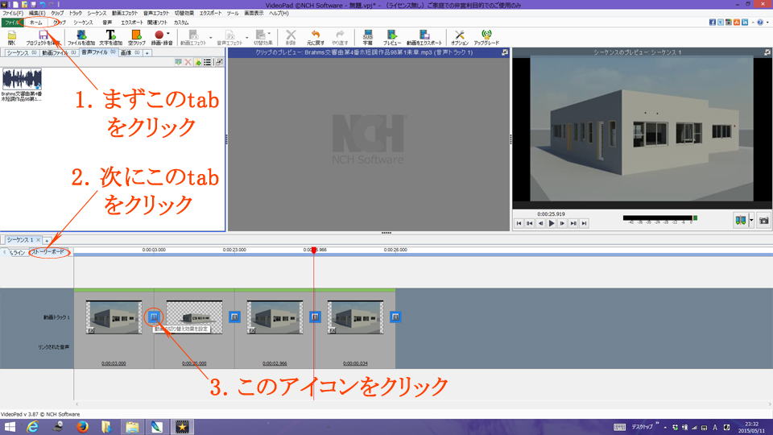Select Brahms audio file thumbnail
The height and width of the screenshot is (435, 773).
(x=22, y=80)
